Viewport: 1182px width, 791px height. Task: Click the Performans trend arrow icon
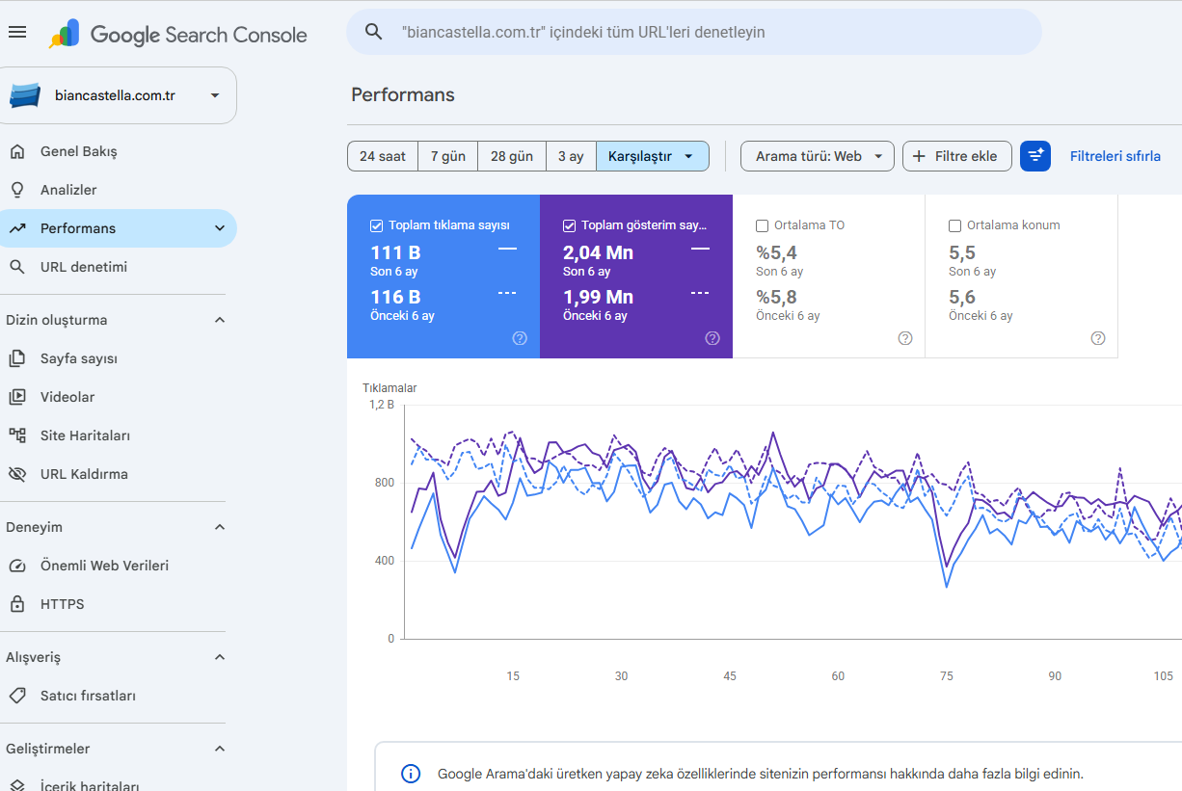(16, 228)
